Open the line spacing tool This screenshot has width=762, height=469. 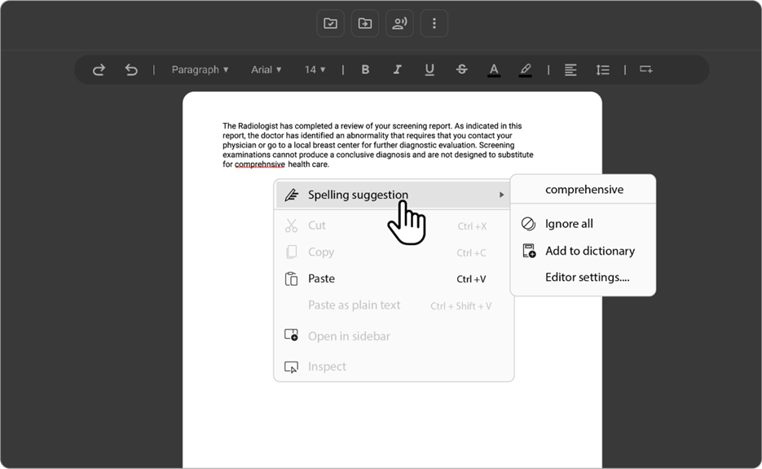pyautogui.click(x=603, y=70)
